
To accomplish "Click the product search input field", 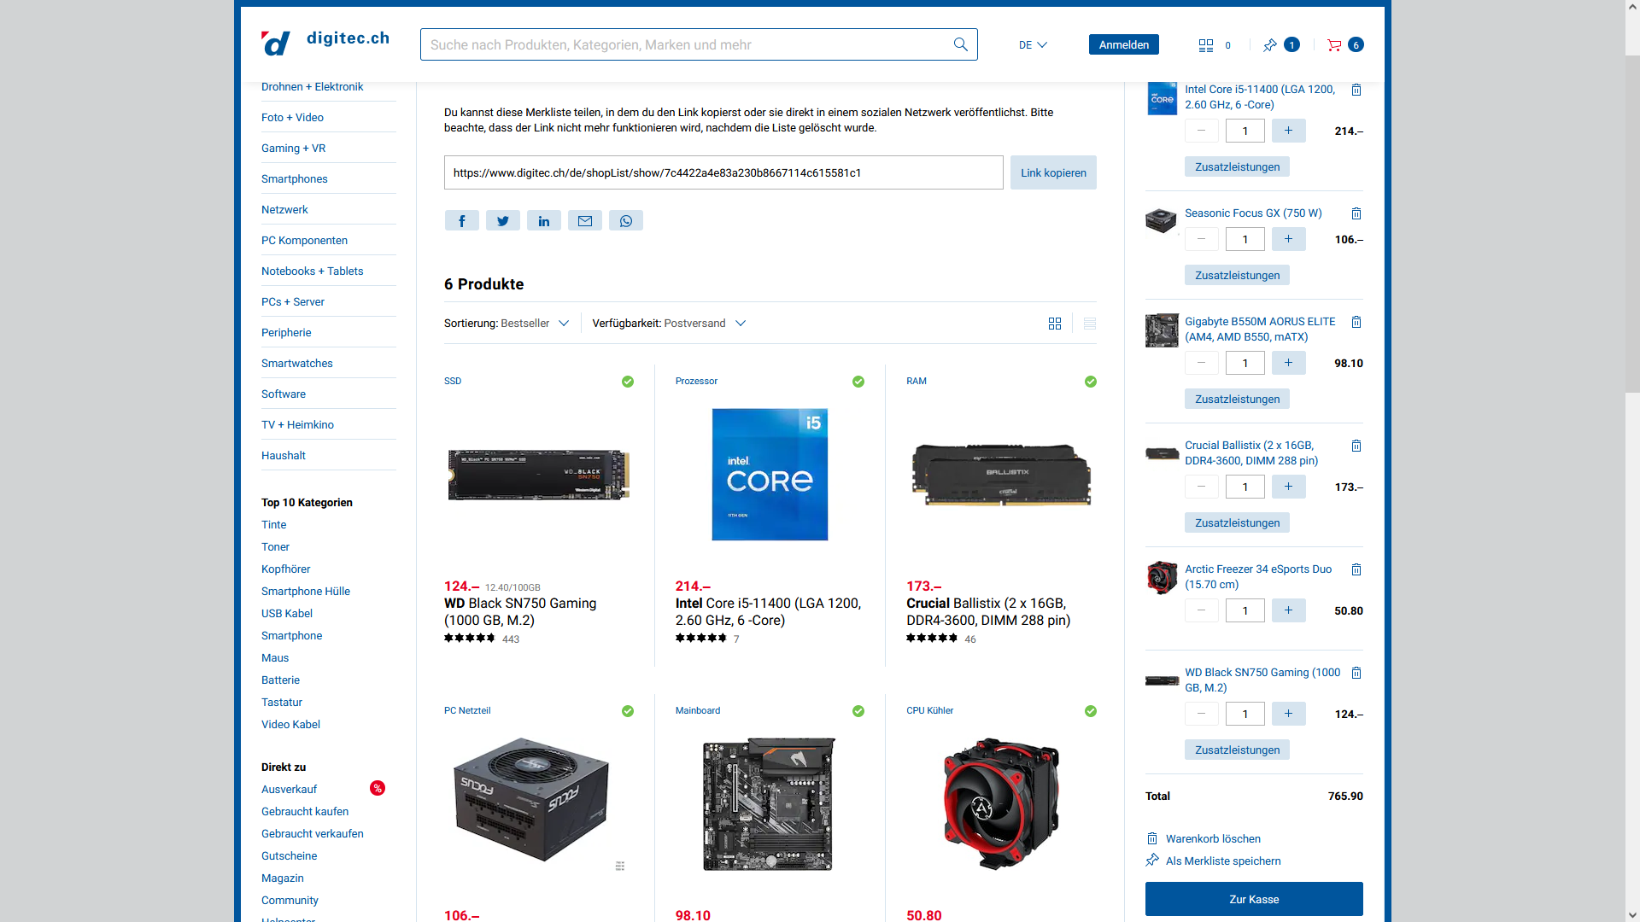I will coord(683,44).
